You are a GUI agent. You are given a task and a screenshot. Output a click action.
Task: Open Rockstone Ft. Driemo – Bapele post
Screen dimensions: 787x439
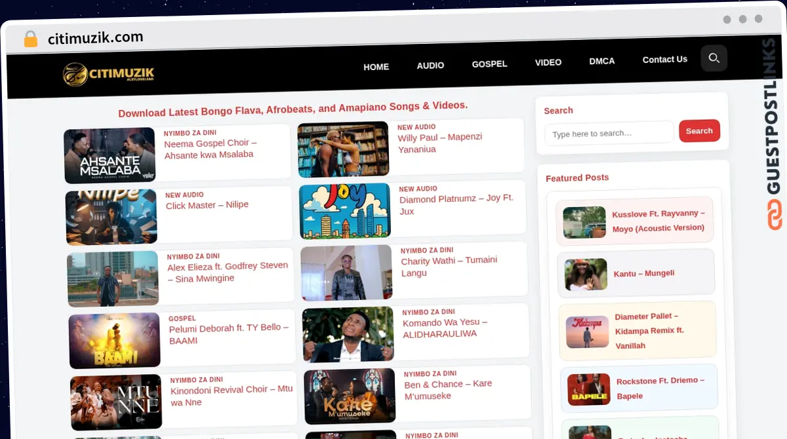pyautogui.click(x=660, y=388)
